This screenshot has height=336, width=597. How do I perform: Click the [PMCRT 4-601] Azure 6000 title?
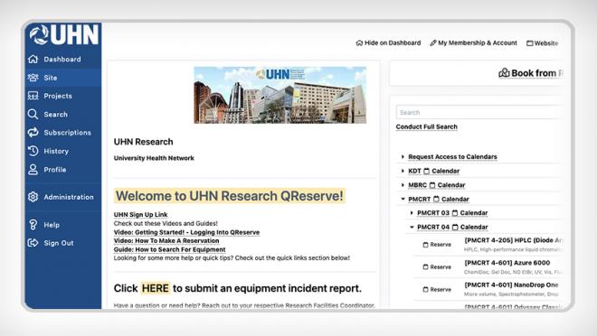tap(507, 263)
